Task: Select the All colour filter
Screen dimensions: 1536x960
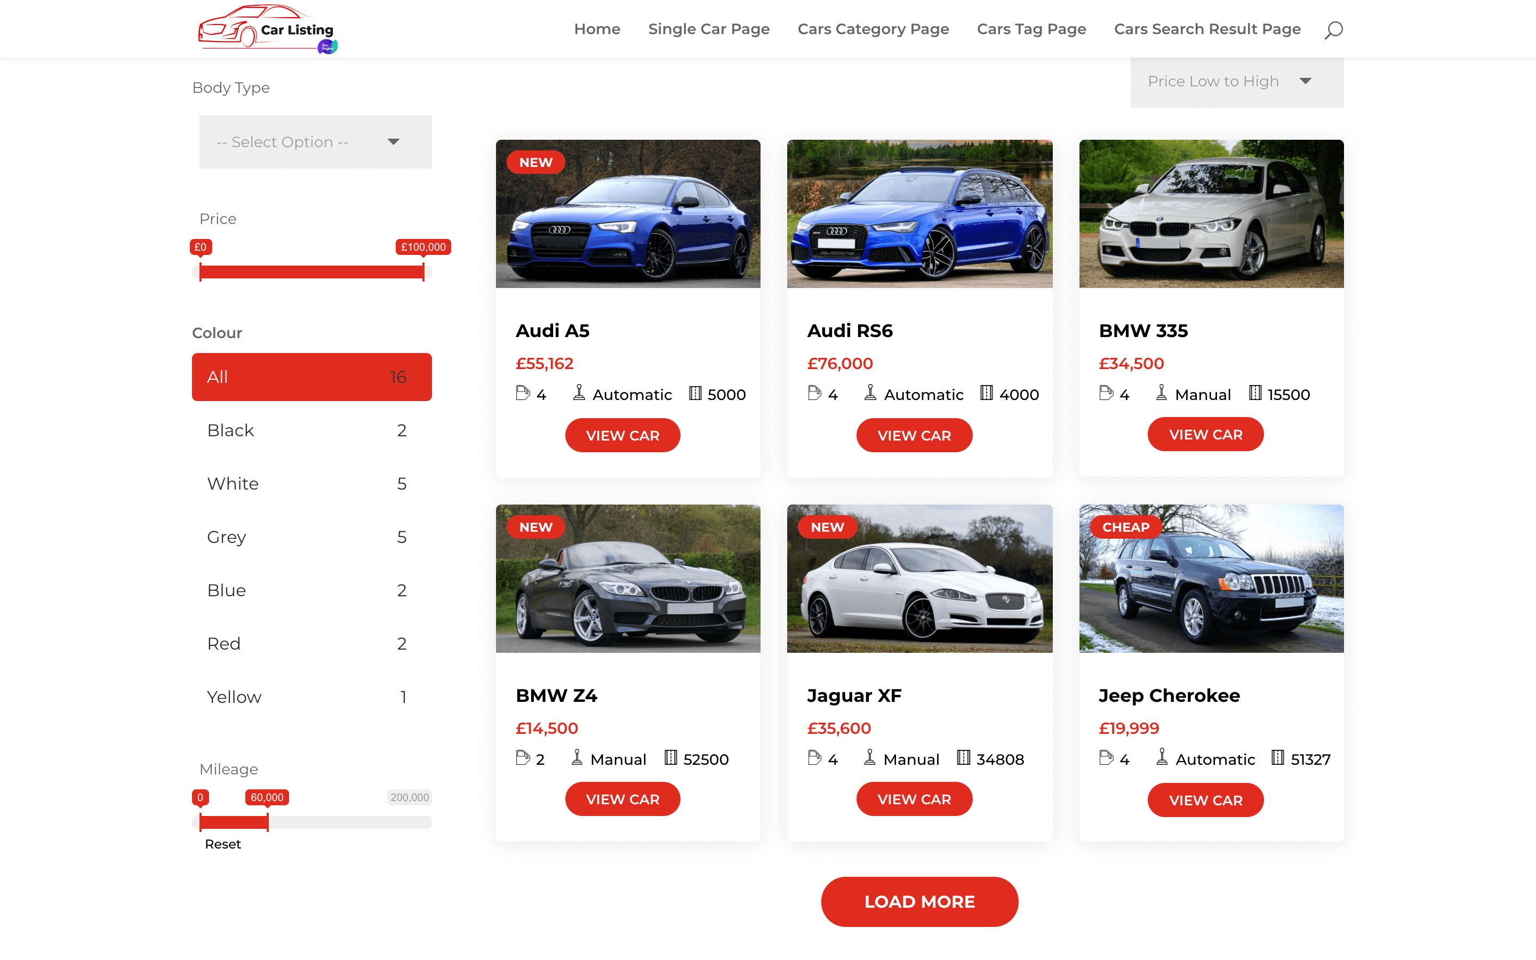Action: 311,377
